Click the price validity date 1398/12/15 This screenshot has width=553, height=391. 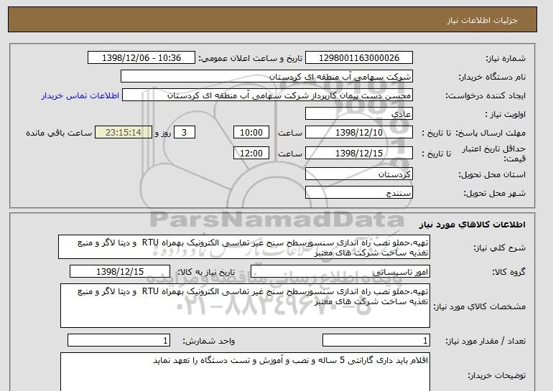point(359,154)
